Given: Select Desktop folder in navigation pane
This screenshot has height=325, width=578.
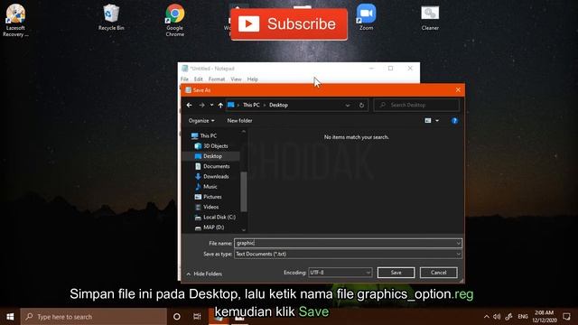Looking at the screenshot, I should 212,156.
